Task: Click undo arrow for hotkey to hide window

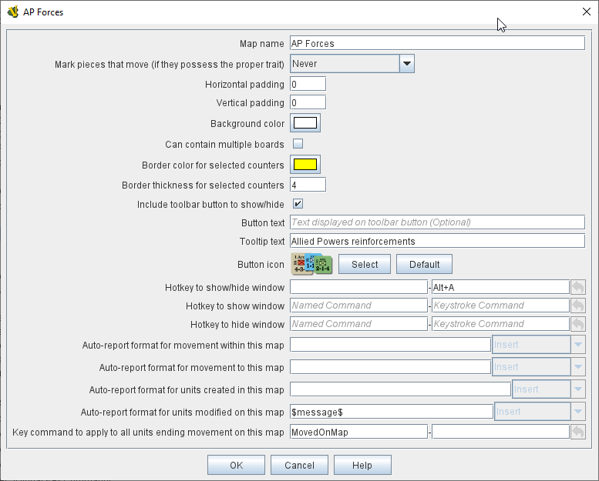Action: (578, 324)
